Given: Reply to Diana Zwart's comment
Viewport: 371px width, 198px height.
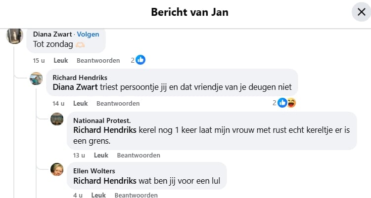Looking at the screenshot, I should (98, 60).
